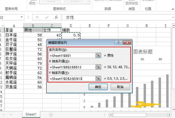Select column H header
The image size is (175, 118).
[147, 26]
